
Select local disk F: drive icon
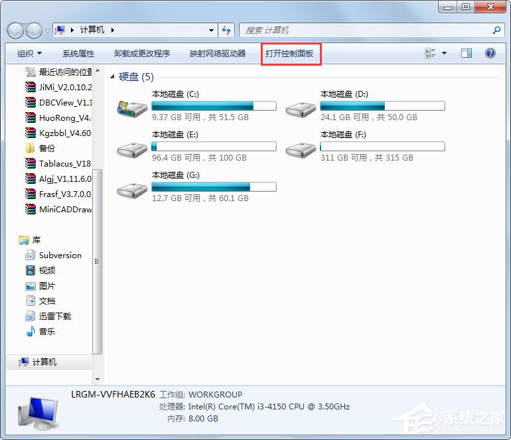coord(300,148)
